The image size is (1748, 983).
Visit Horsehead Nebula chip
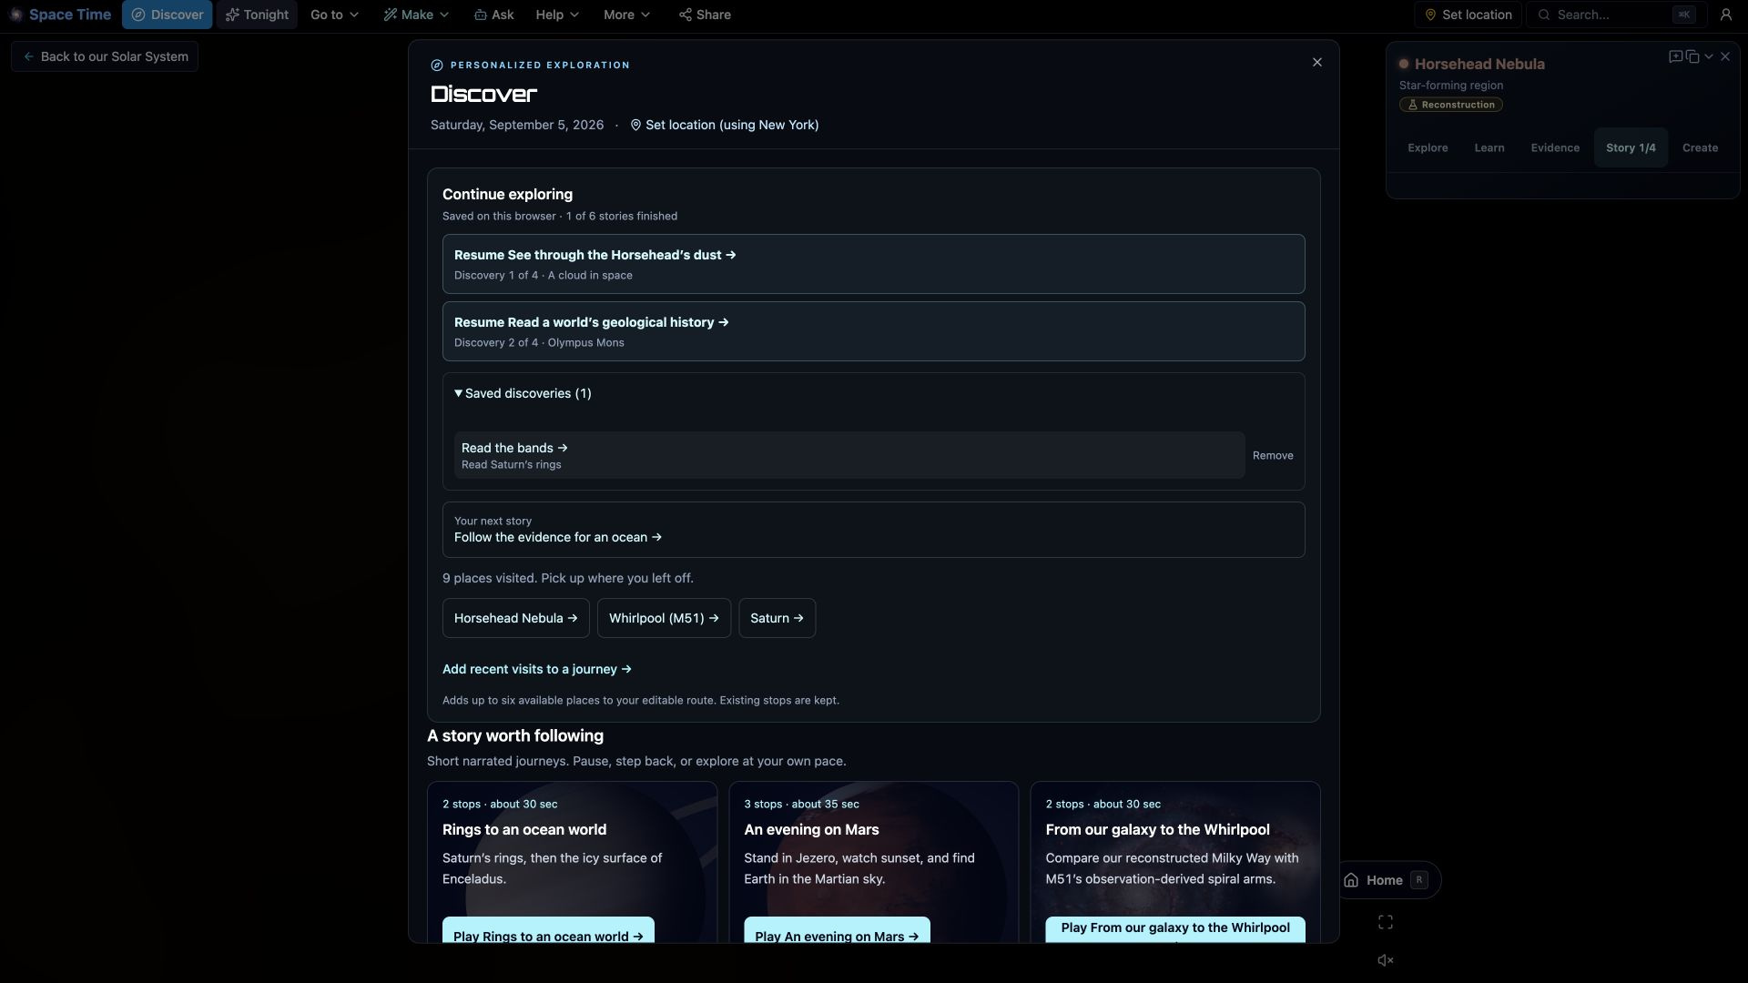(x=515, y=618)
